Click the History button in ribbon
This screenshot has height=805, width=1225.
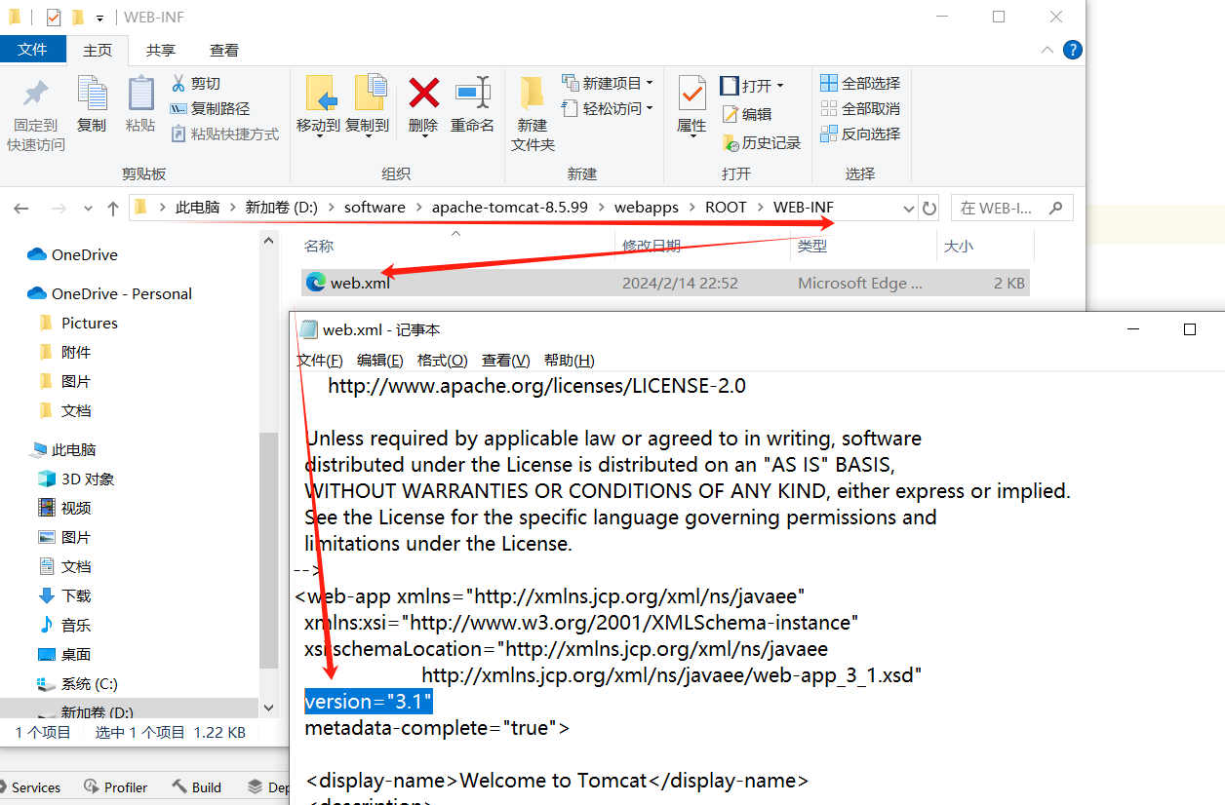coord(762,143)
